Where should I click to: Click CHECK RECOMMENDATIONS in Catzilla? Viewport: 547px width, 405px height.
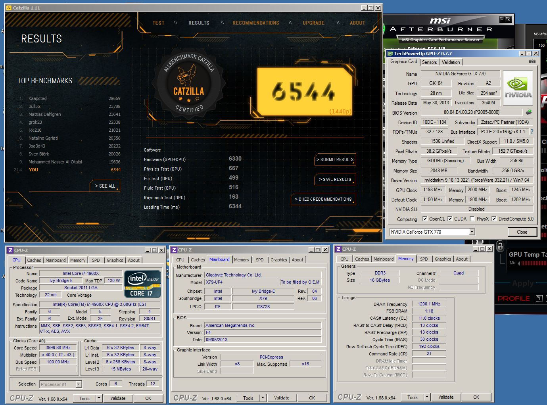pyautogui.click(x=323, y=199)
